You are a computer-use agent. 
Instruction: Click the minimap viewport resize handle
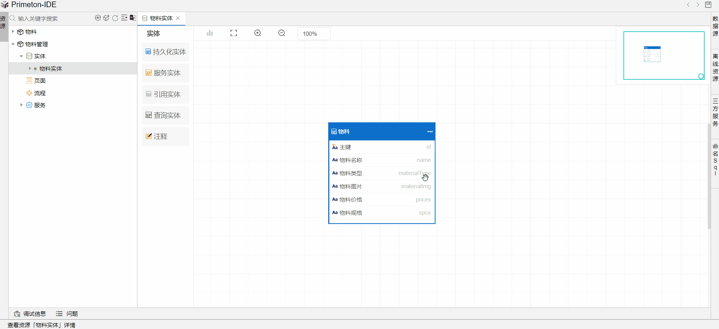pos(701,76)
